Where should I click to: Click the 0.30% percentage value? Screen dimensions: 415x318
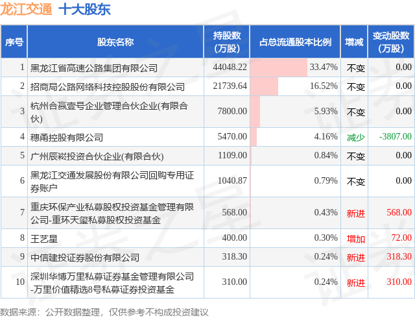tap(326, 238)
